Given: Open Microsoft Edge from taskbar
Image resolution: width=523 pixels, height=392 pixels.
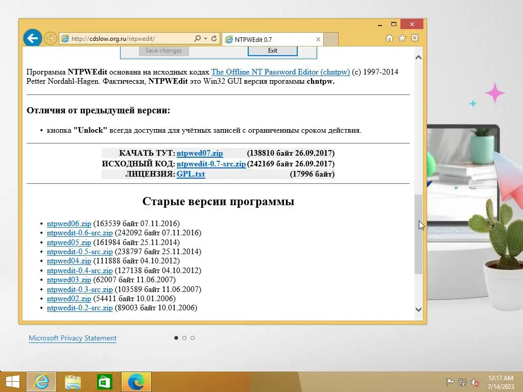Looking at the screenshot, I should [136, 382].
